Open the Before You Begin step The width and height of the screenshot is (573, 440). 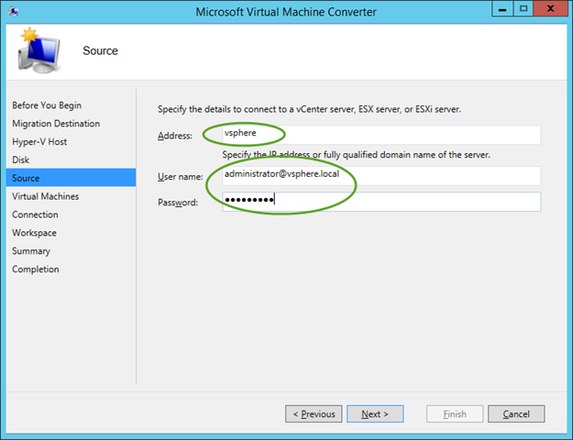[47, 105]
